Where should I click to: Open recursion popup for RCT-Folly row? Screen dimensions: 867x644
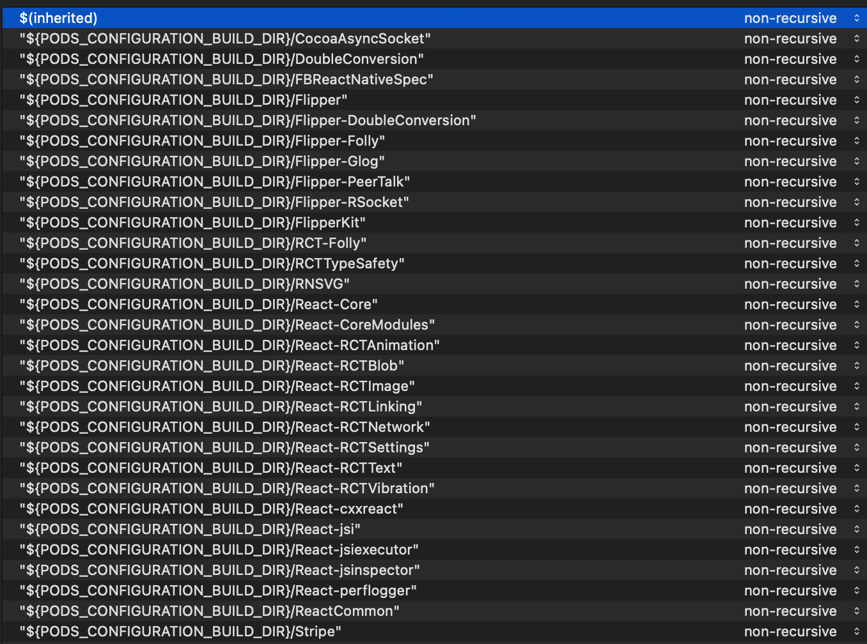coord(803,243)
